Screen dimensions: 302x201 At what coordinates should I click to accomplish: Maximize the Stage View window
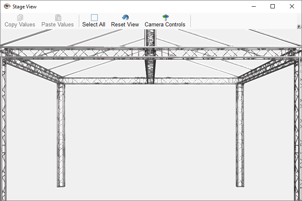(x=273, y=6)
